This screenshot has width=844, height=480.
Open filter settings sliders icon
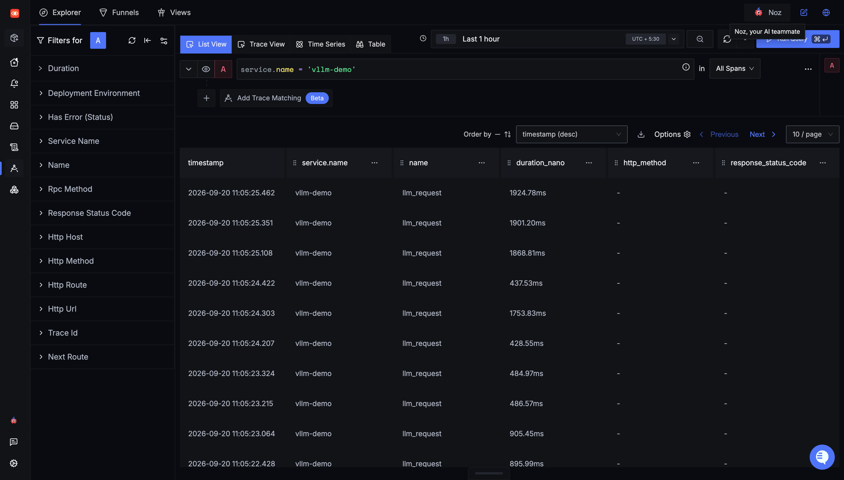click(x=164, y=40)
